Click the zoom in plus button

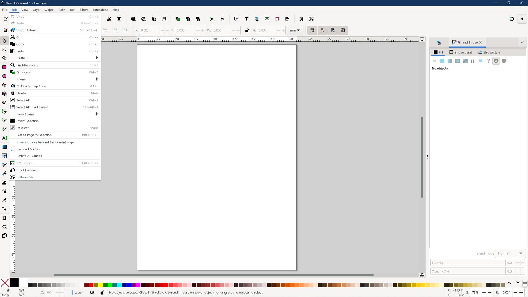490,292
